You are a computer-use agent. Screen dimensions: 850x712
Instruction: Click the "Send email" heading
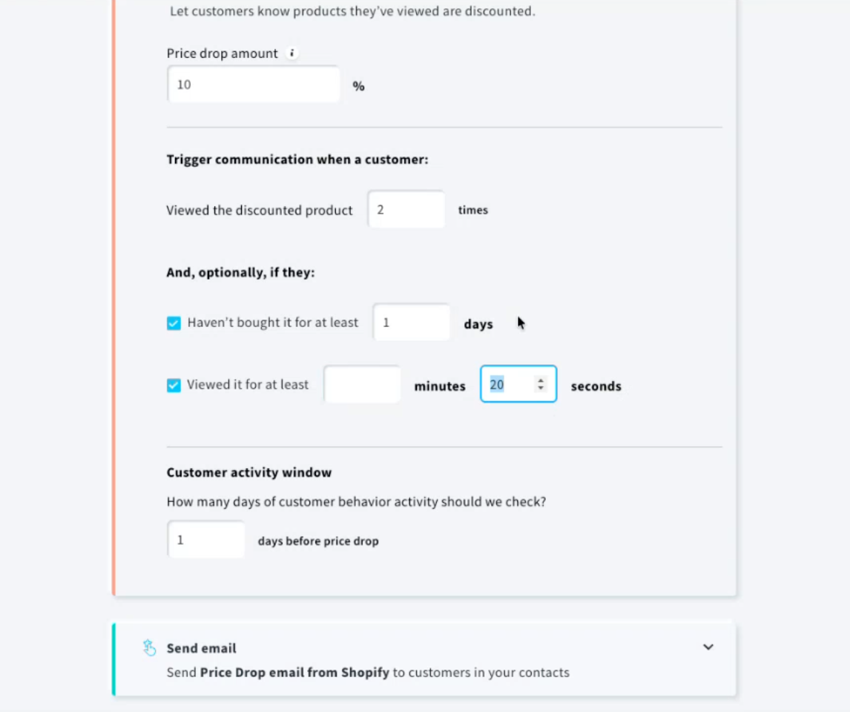[201, 647]
